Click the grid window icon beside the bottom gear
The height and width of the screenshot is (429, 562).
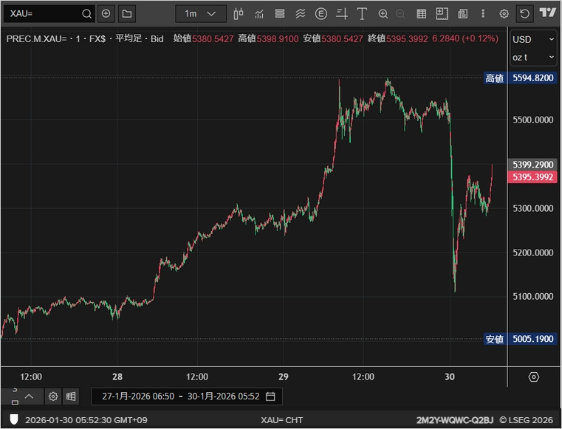71,397
